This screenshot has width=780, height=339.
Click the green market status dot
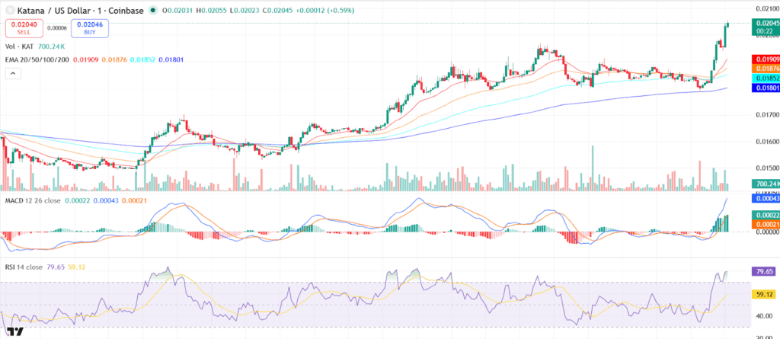click(x=153, y=11)
